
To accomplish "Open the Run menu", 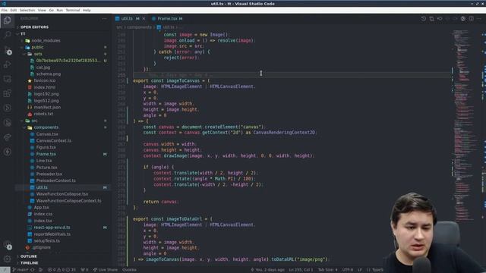I will 59,10.
